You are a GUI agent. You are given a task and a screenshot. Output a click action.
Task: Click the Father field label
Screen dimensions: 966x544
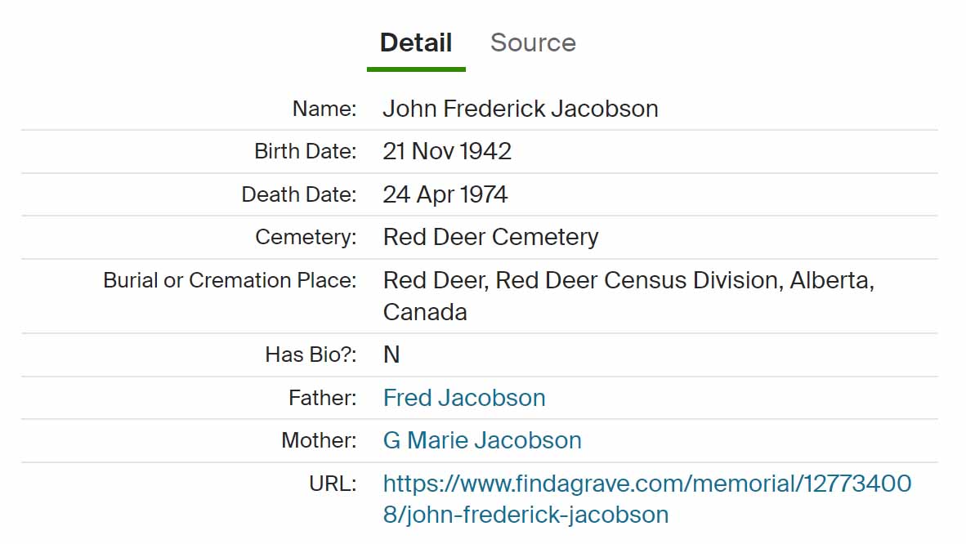[x=323, y=398]
